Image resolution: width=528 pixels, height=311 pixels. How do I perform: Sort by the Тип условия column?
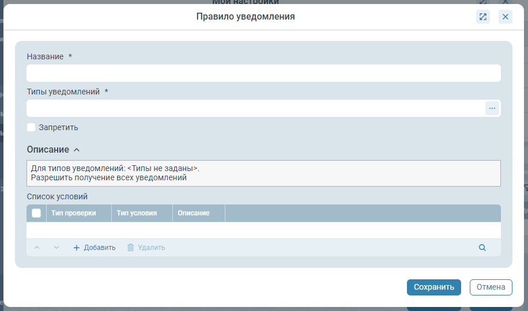click(137, 213)
